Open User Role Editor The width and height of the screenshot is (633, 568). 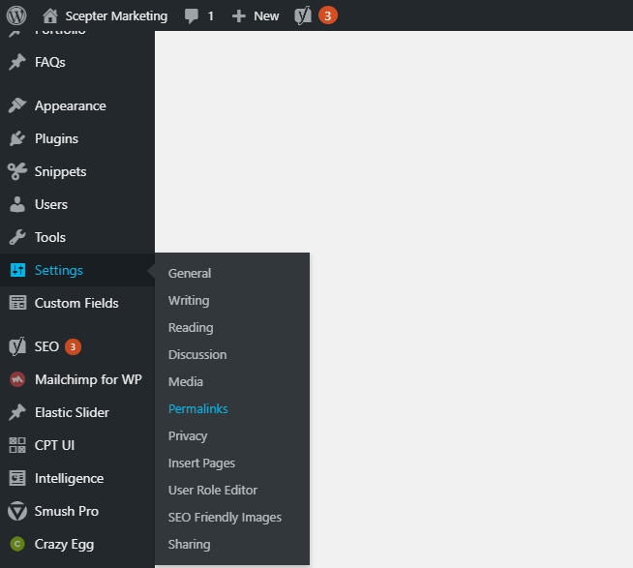213,490
